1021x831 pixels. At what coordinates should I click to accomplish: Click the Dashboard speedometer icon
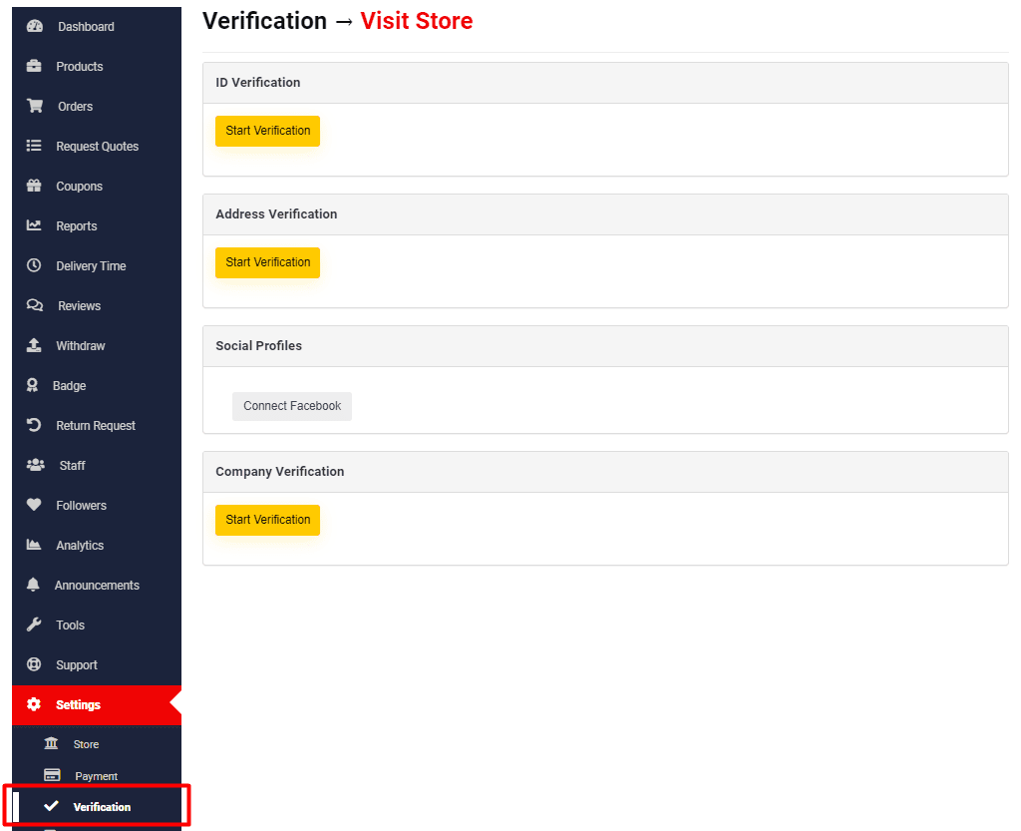tap(34, 27)
